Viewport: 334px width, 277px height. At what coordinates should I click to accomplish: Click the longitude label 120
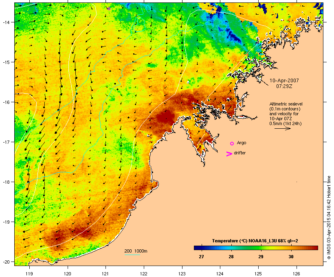(68, 274)
